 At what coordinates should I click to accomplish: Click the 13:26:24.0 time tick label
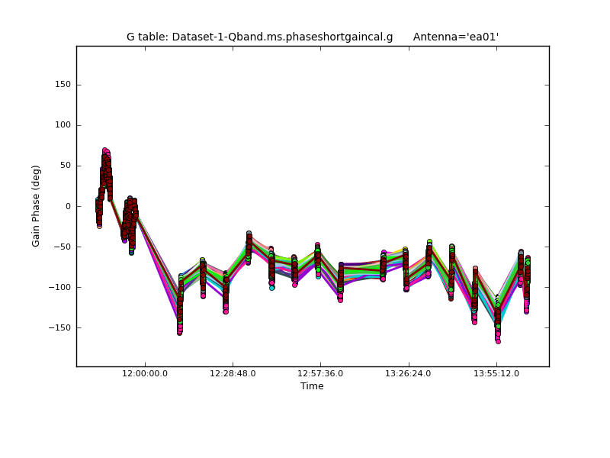[x=409, y=373]
